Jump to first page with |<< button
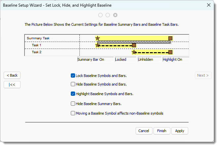Viewport: 219px width, 147px height. [x=12, y=85]
